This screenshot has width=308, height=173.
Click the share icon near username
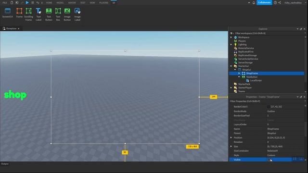[280, 2]
